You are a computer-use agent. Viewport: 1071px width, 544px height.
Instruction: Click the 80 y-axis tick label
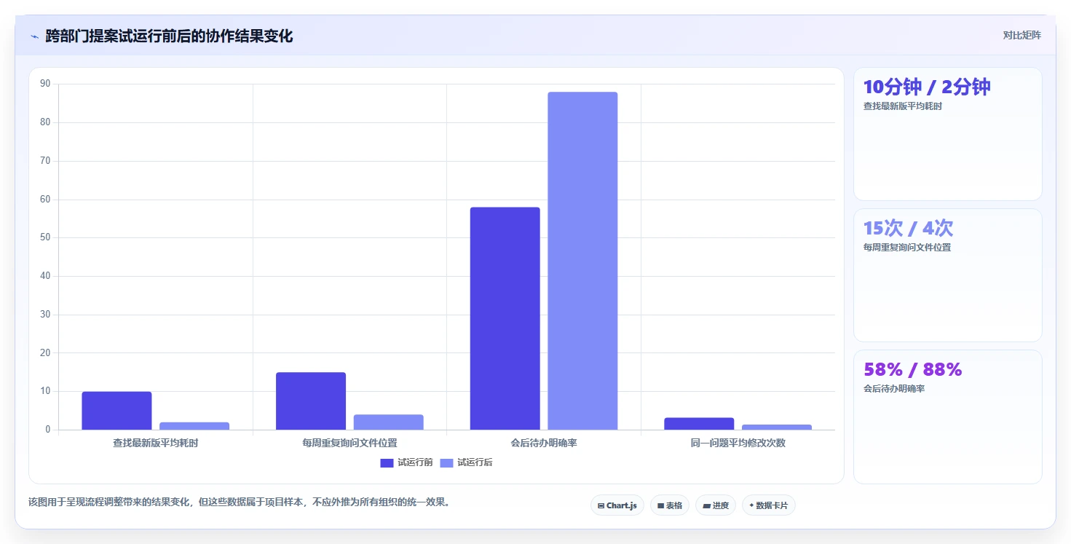(x=45, y=122)
